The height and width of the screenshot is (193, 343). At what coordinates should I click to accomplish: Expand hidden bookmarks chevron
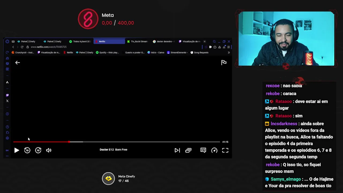coord(229,53)
